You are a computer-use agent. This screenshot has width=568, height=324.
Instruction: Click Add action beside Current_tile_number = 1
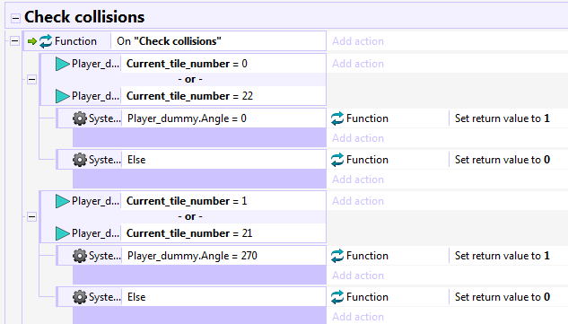tap(358, 201)
